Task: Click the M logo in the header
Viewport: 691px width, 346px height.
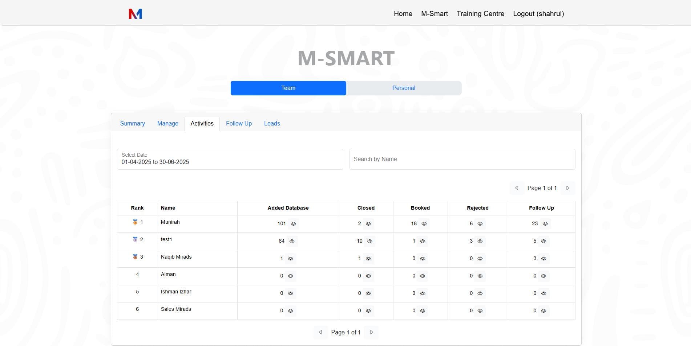Action: [x=135, y=13]
